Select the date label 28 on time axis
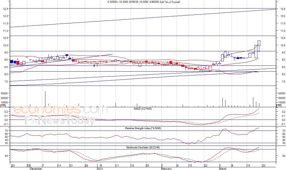 pos(87,165)
